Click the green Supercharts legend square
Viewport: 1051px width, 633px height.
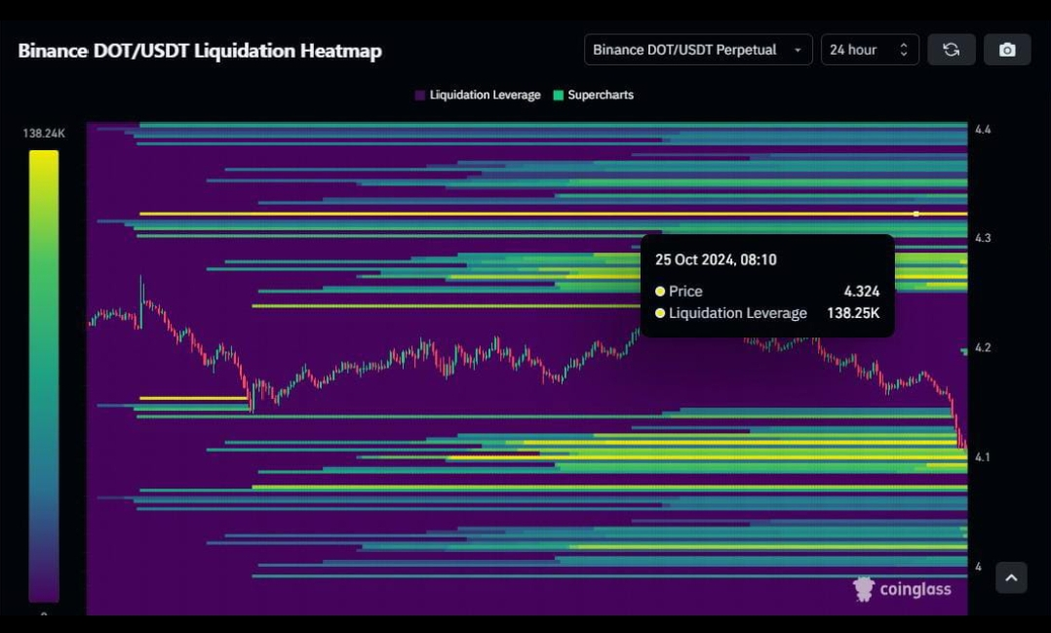pos(559,96)
